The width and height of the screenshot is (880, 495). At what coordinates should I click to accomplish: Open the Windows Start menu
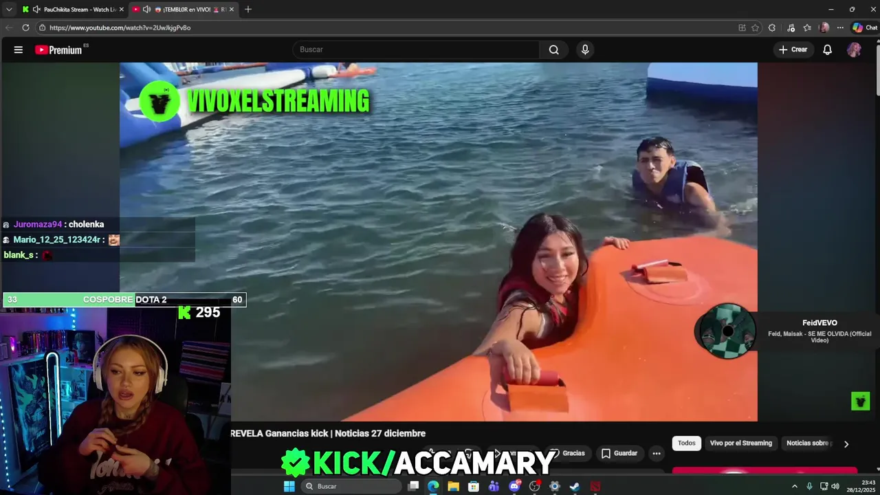pos(289,486)
